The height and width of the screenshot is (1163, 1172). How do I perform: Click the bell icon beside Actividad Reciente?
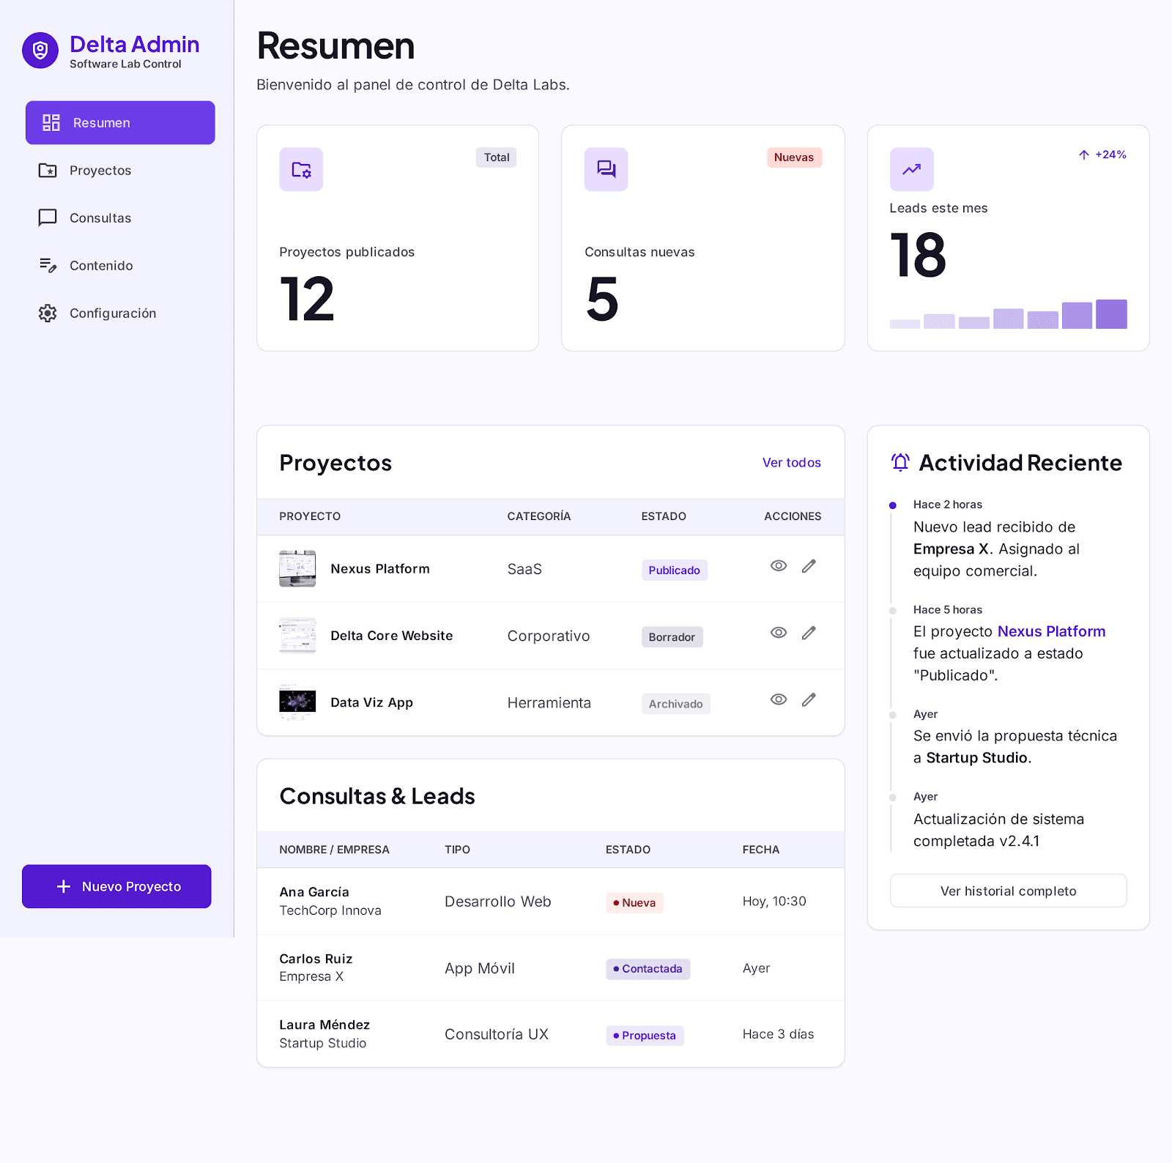900,462
